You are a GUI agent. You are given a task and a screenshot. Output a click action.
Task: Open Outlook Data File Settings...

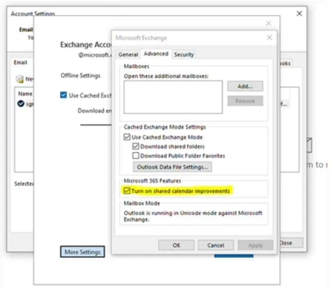click(x=172, y=167)
